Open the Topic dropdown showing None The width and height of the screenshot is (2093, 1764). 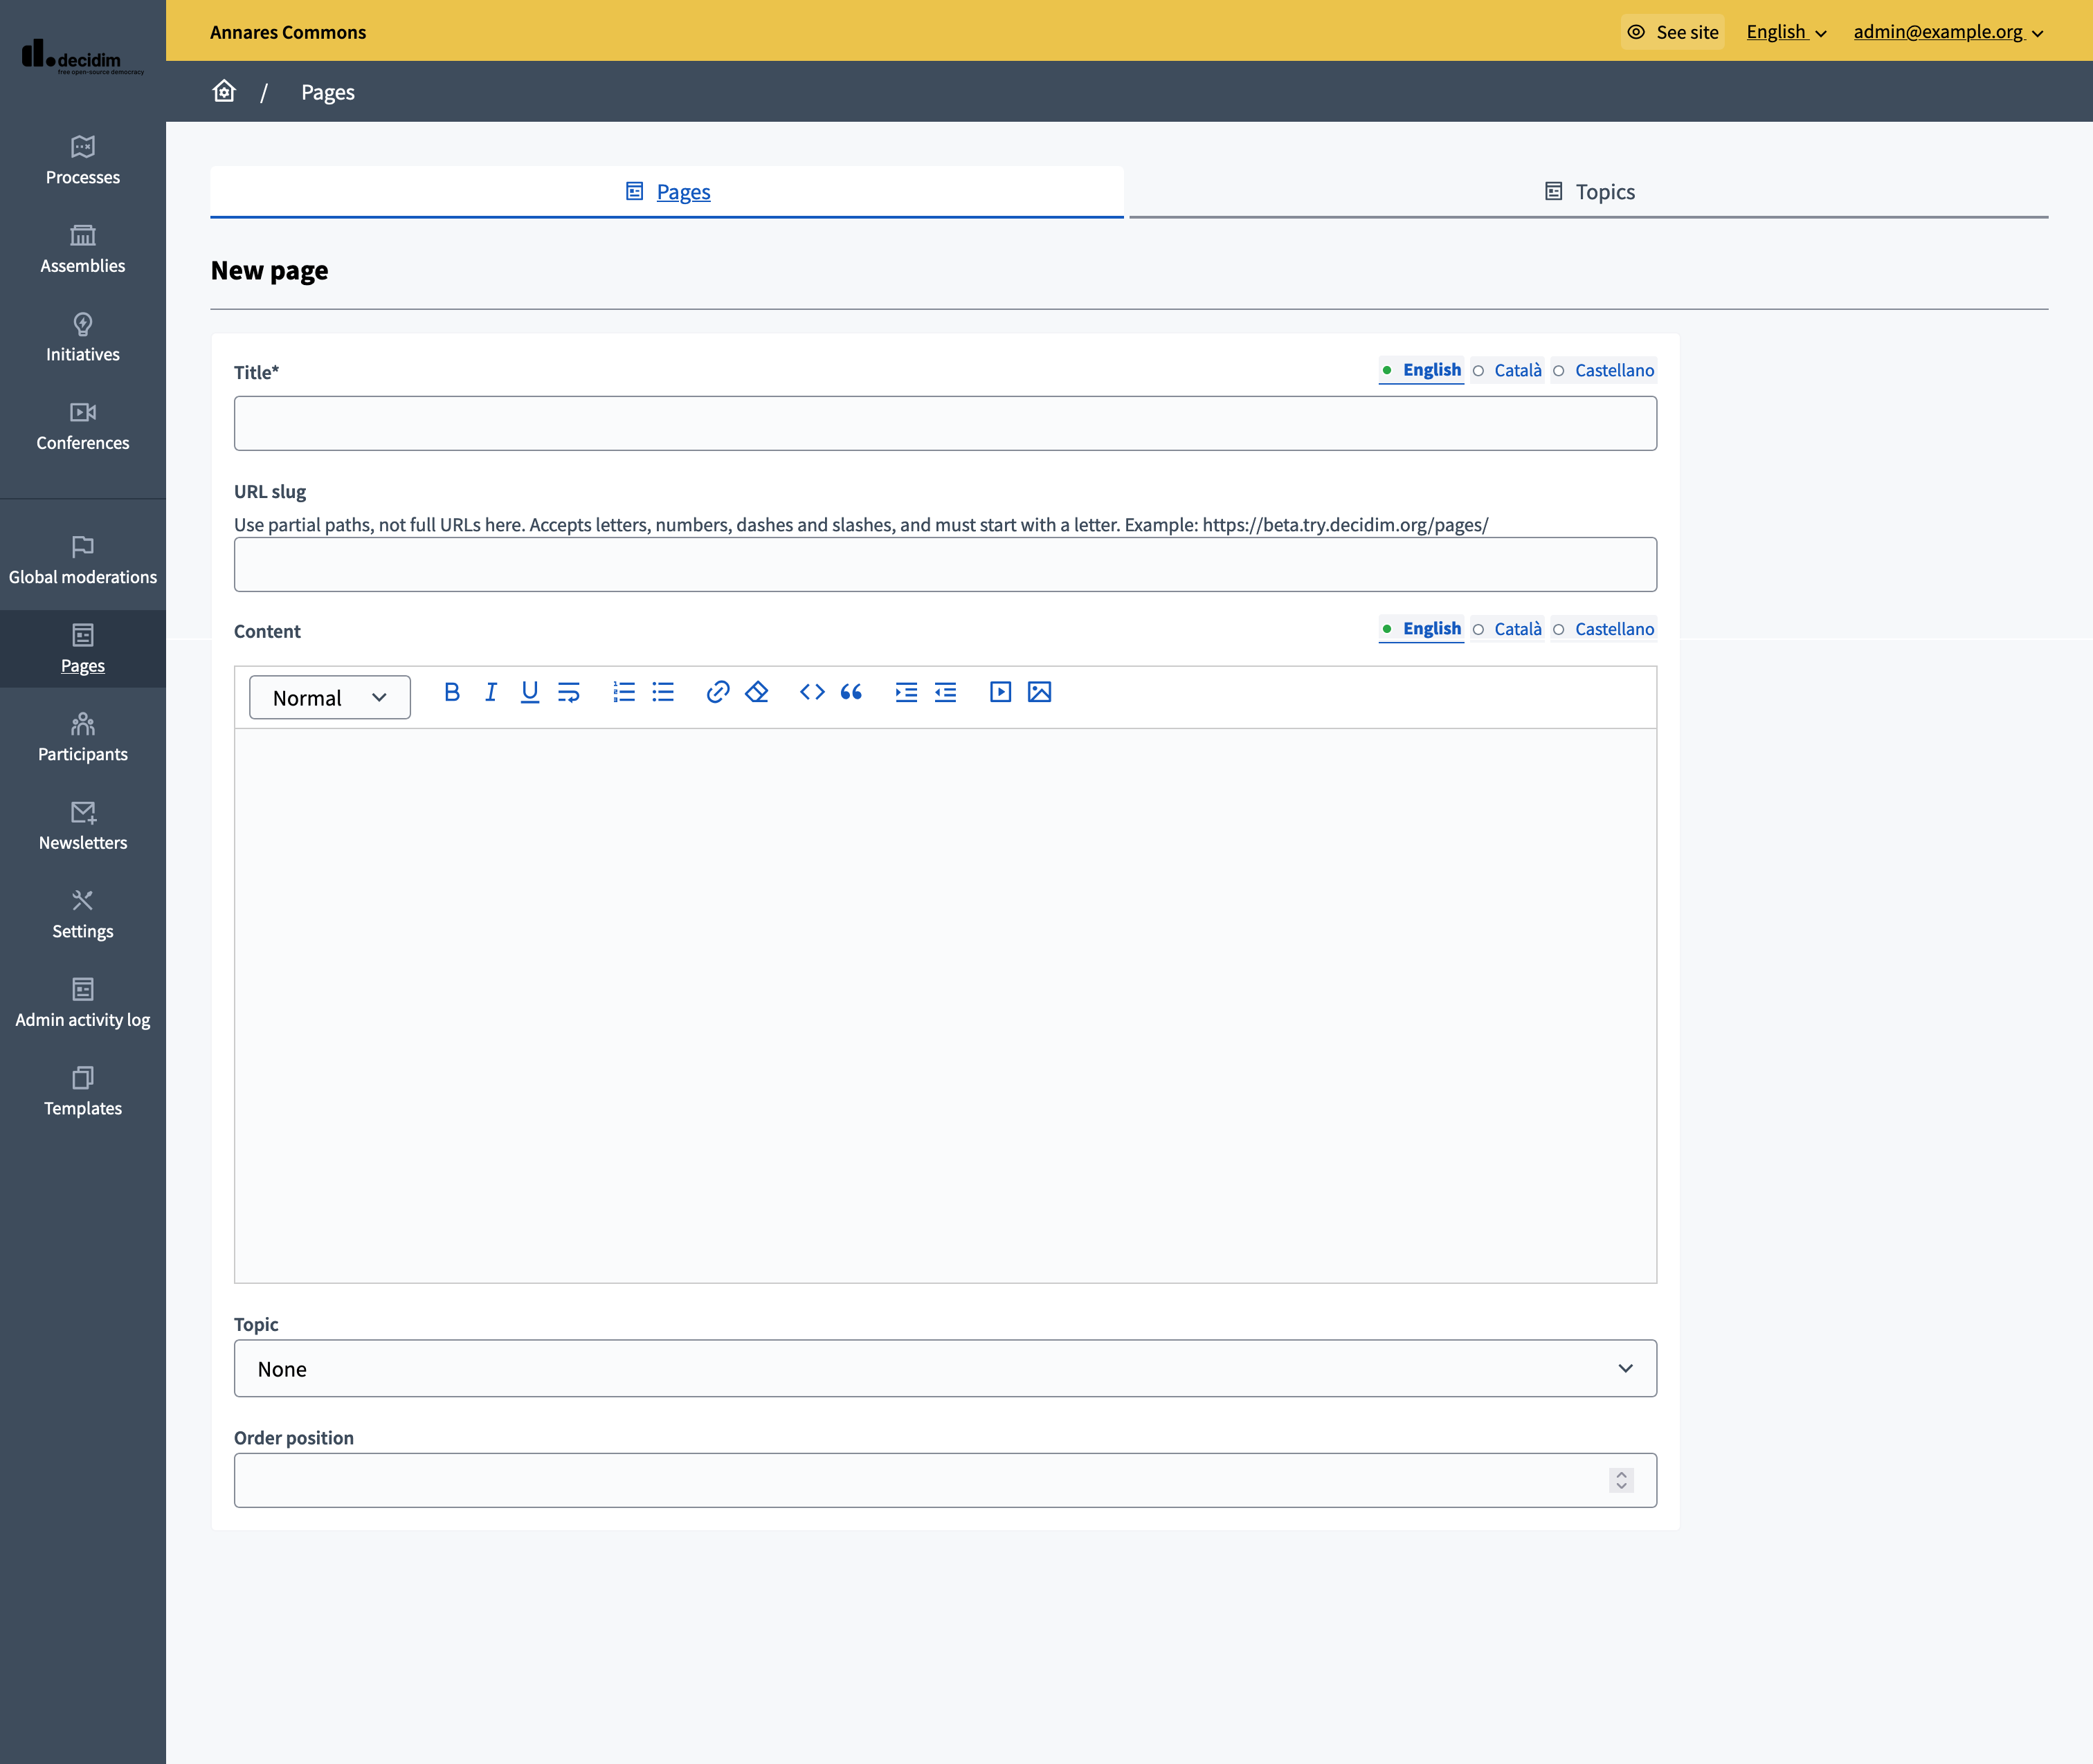point(945,1368)
